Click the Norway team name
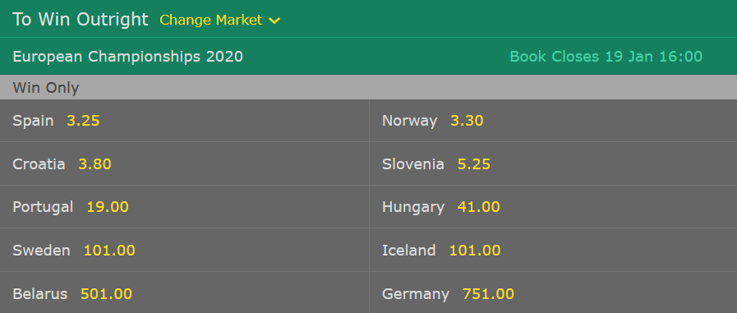Image resolution: width=737 pixels, height=313 pixels. point(409,121)
